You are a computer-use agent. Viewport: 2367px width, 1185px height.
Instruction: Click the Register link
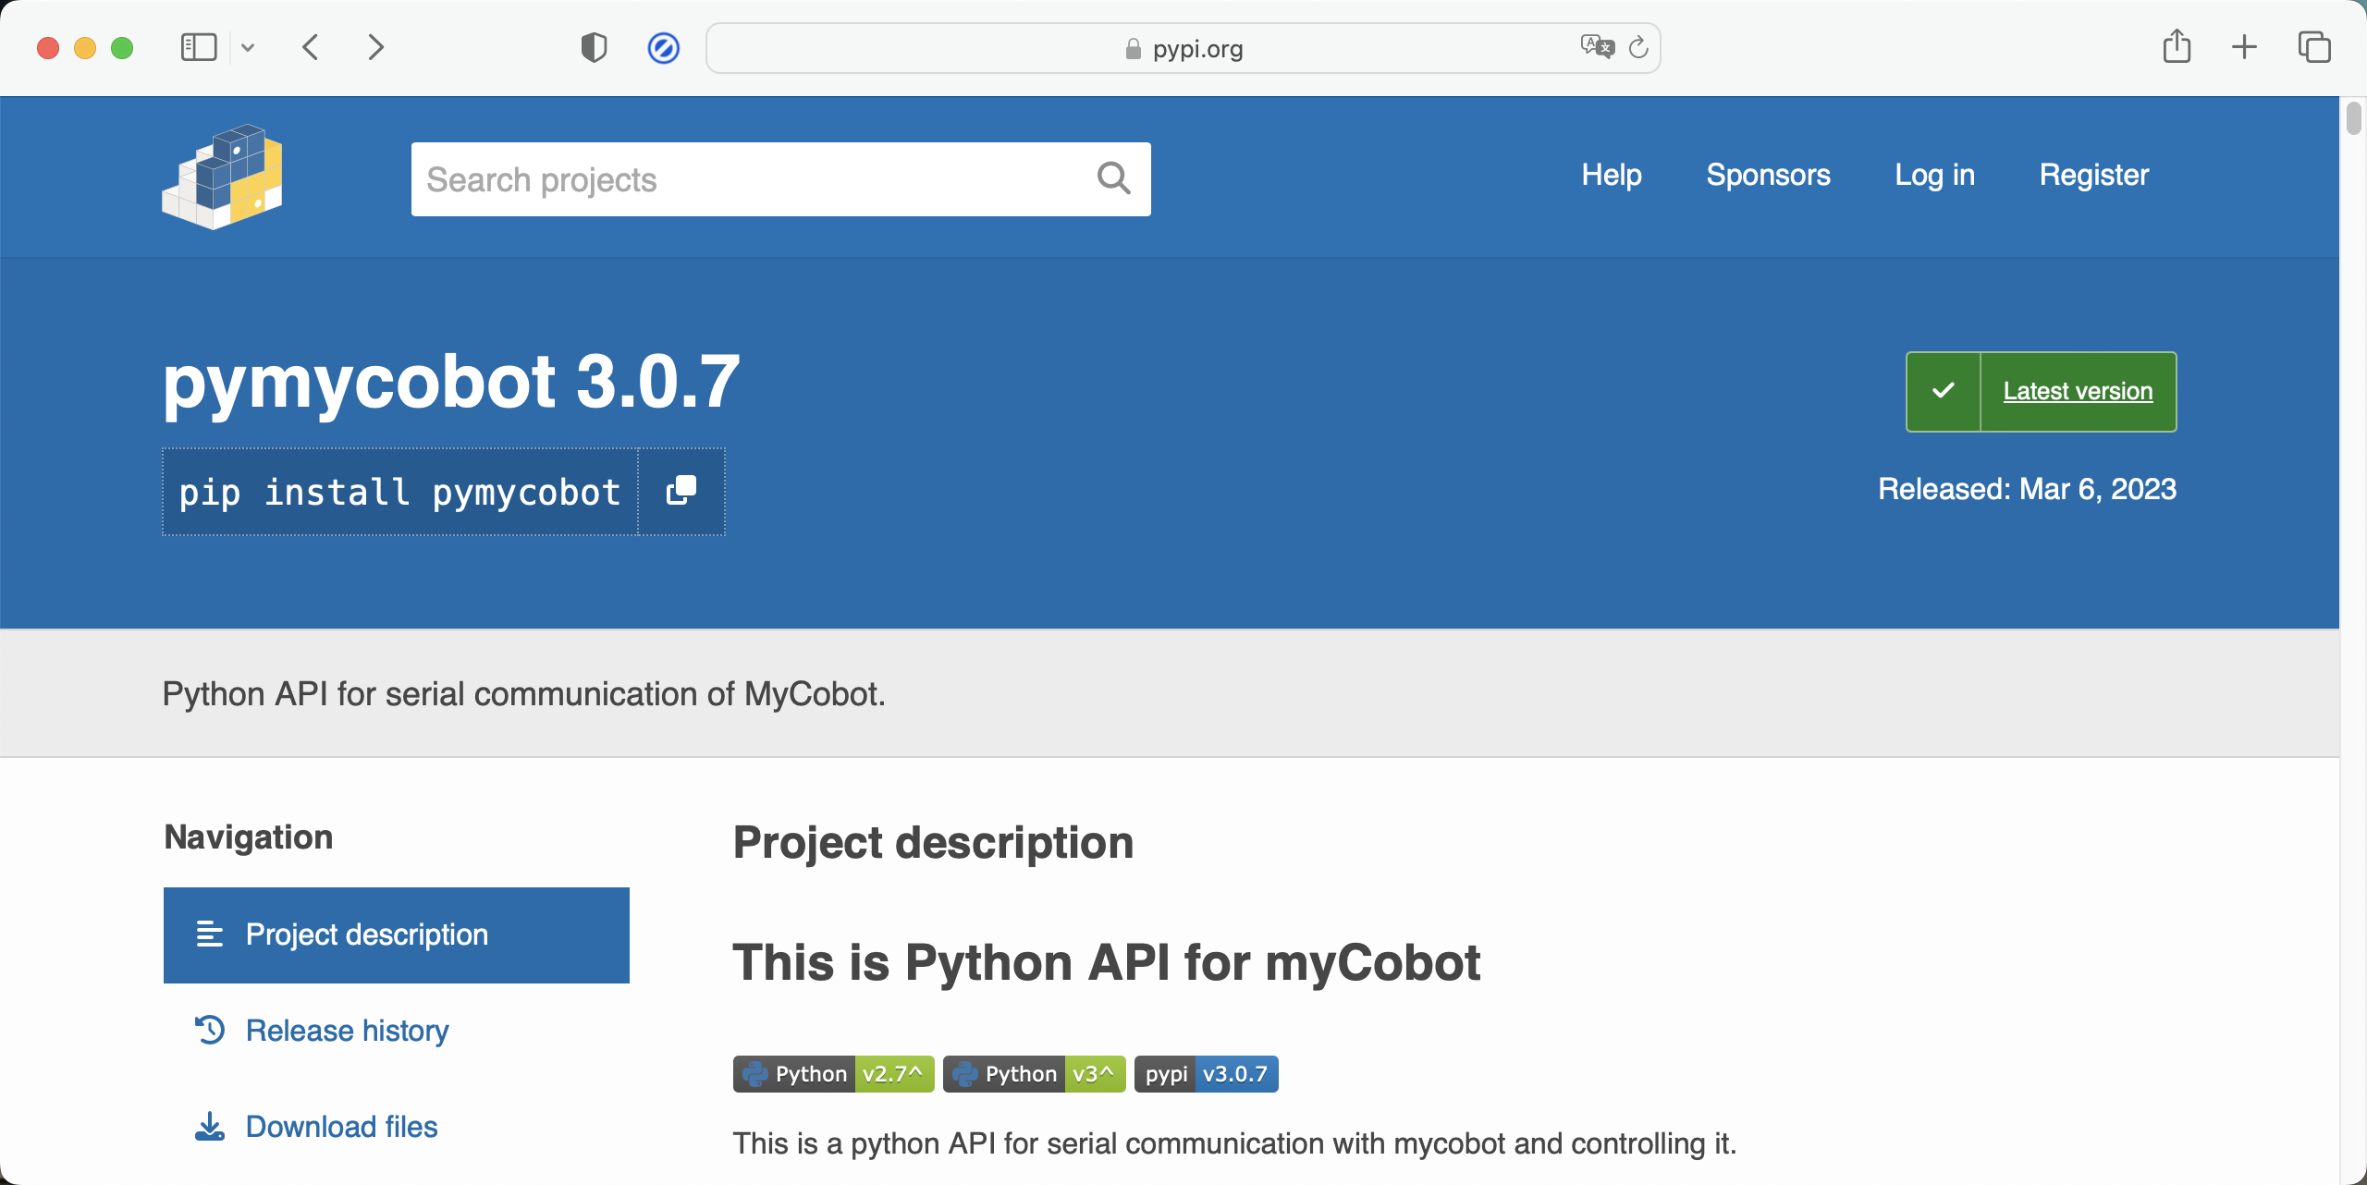point(2093,174)
